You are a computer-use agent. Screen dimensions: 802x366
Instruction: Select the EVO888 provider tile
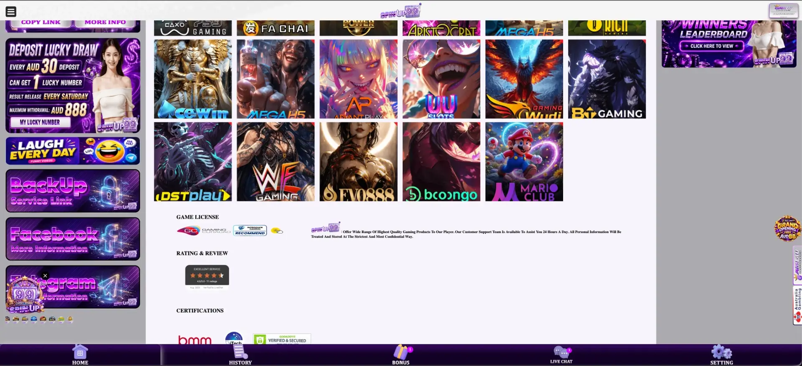click(x=358, y=162)
